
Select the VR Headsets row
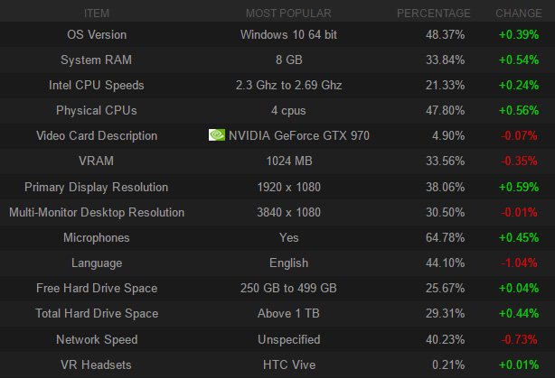pos(97,364)
